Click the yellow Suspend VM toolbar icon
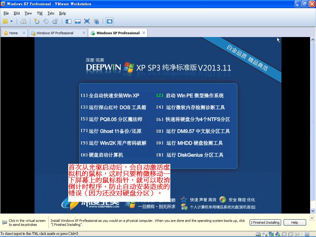This screenshot has height=237, width=316. click(x=5, y=21)
